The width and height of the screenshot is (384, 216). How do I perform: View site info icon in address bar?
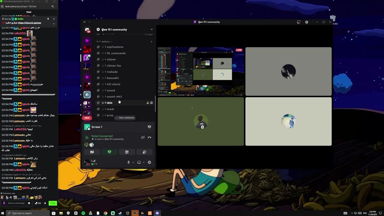coord(2,6)
